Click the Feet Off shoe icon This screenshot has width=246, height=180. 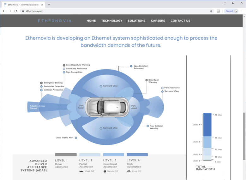click(81, 171)
